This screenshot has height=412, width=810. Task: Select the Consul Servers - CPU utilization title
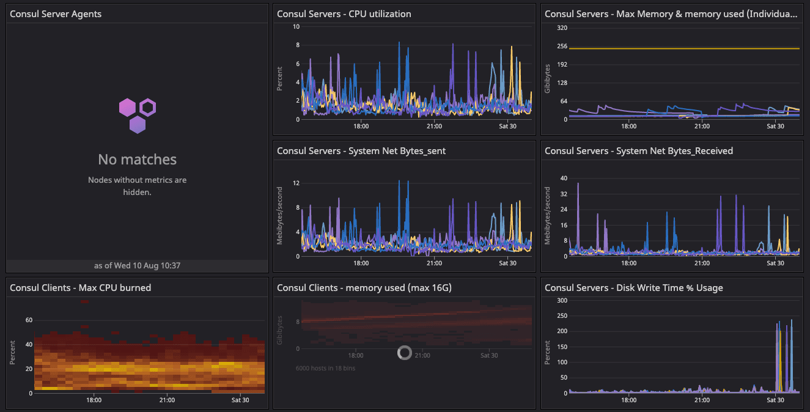[344, 13]
